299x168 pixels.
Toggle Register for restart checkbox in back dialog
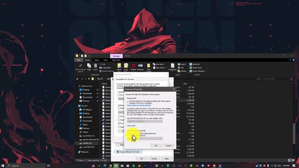pyautogui.click(x=119, y=127)
